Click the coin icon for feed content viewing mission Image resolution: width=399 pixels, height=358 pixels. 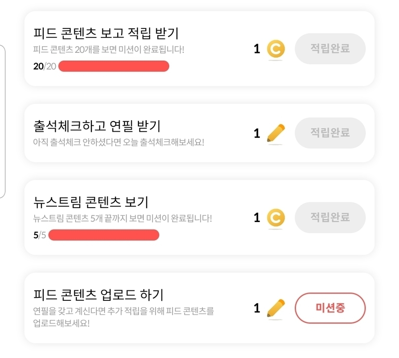(275, 49)
